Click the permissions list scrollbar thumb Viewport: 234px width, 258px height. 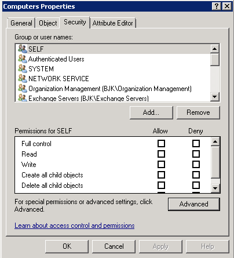tap(215, 162)
